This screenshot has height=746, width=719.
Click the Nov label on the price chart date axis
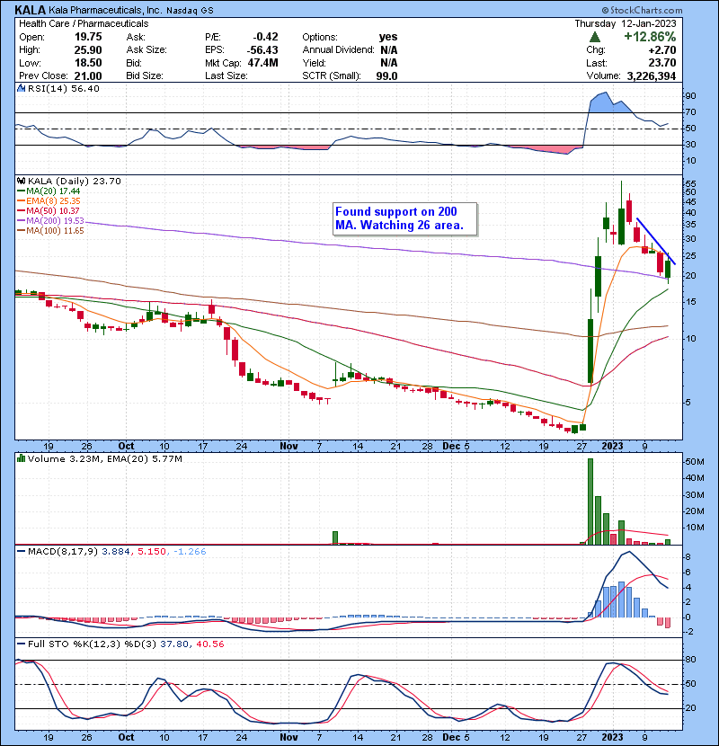coord(288,447)
